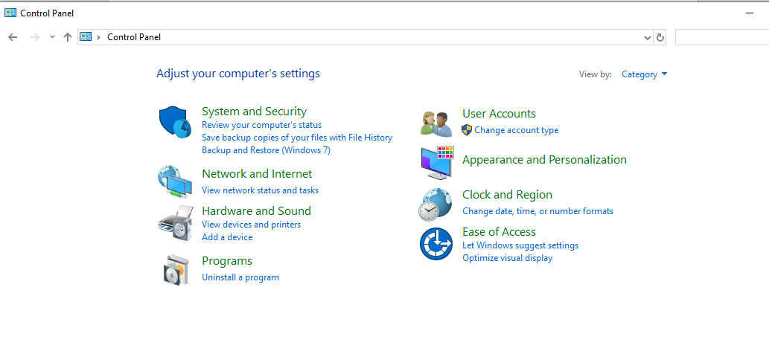The height and width of the screenshot is (348, 769).
Task: Click the Network and Internet globe icon
Action: click(x=175, y=181)
